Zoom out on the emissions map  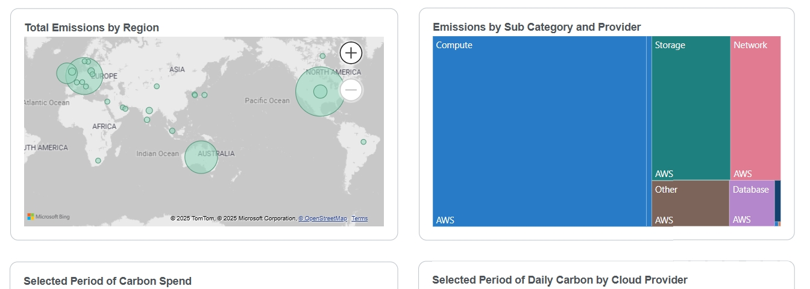point(351,90)
